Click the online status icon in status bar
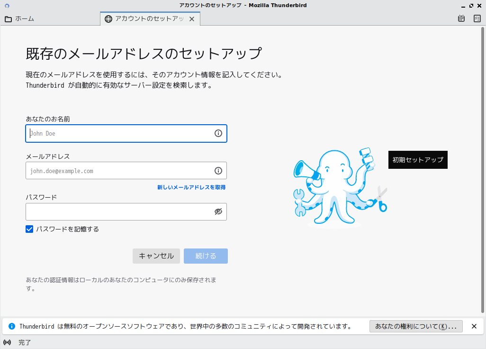 (x=7, y=342)
